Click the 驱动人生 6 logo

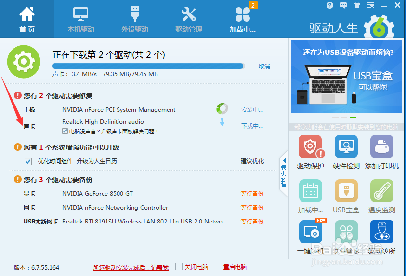tap(352, 27)
